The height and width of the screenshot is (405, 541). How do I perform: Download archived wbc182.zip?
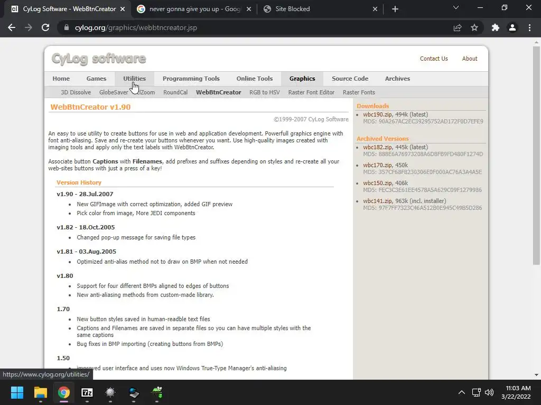pyautogui.click(x=378, y=147)
